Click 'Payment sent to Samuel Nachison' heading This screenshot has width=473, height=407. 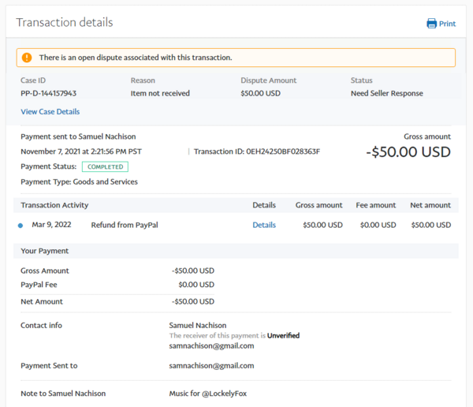click(x=78, y=136)
